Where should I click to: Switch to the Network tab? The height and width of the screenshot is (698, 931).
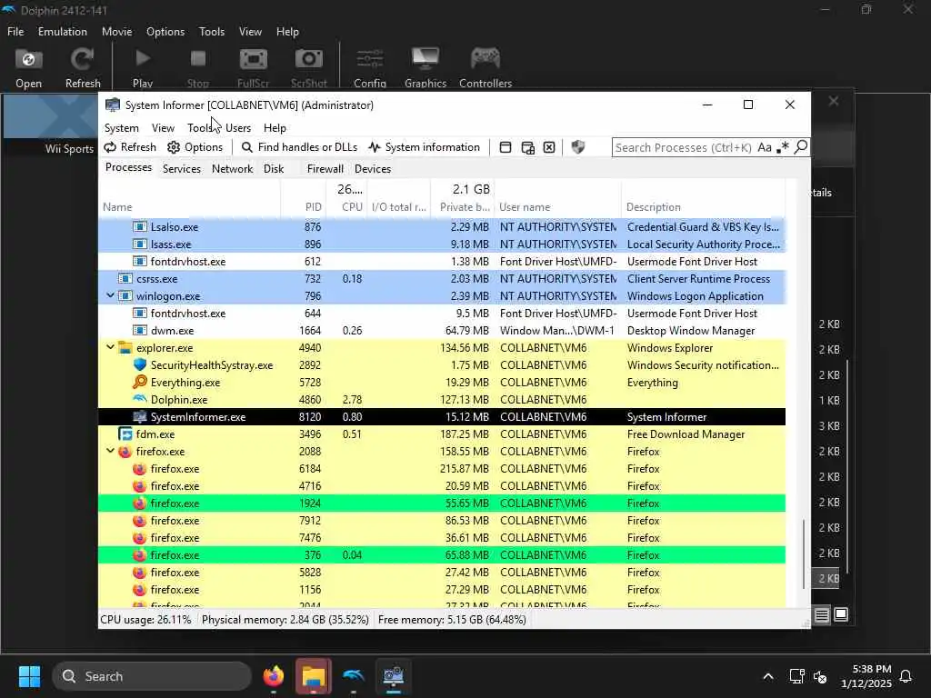(232, 168)
